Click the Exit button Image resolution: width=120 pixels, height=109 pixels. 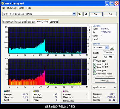(110, 14)
